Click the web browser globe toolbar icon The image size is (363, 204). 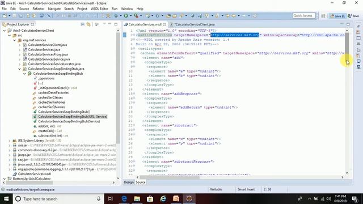pos(193,16)
